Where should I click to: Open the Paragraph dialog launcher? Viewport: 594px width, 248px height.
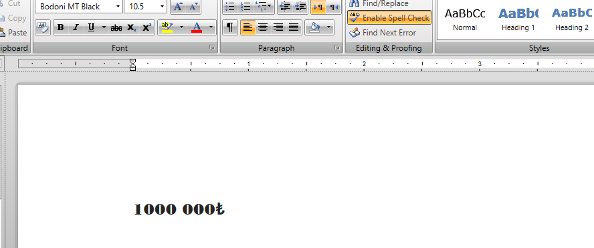[x=336, y=47]
